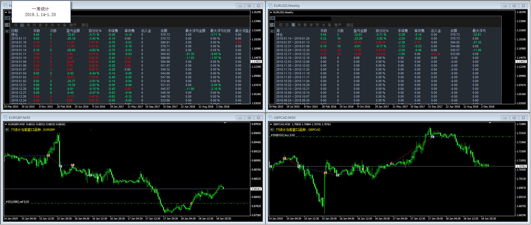The height and width of the screenshot is (225, 531).
Task: Collapse stats panel with minus icon in right EURUSD window
Action: click(x=272, y=18)
